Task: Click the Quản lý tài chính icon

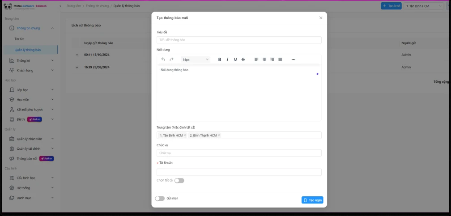Action: (x=12, y=149)
